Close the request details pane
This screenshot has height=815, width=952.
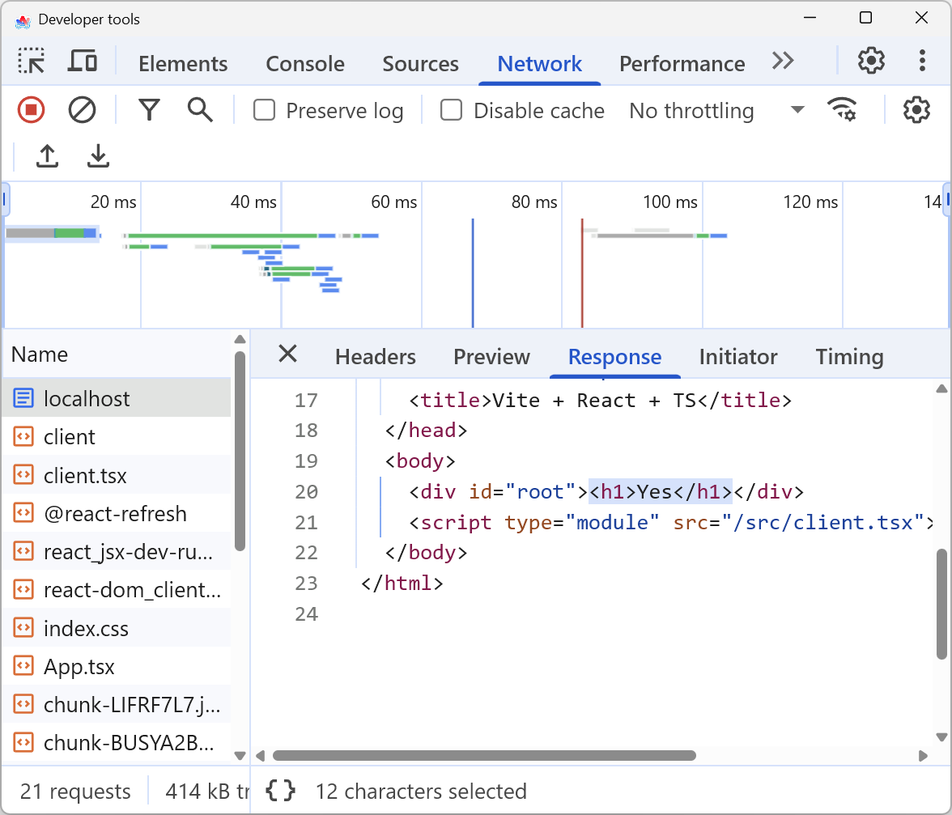[288, 354]
